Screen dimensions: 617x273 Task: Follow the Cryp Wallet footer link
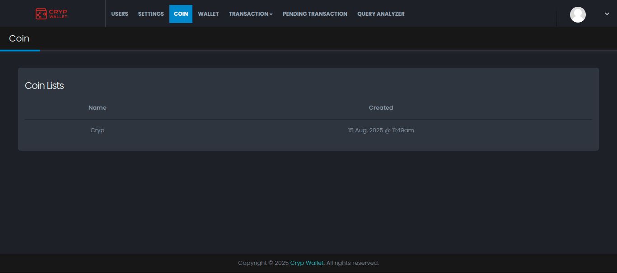pos(307,263)
